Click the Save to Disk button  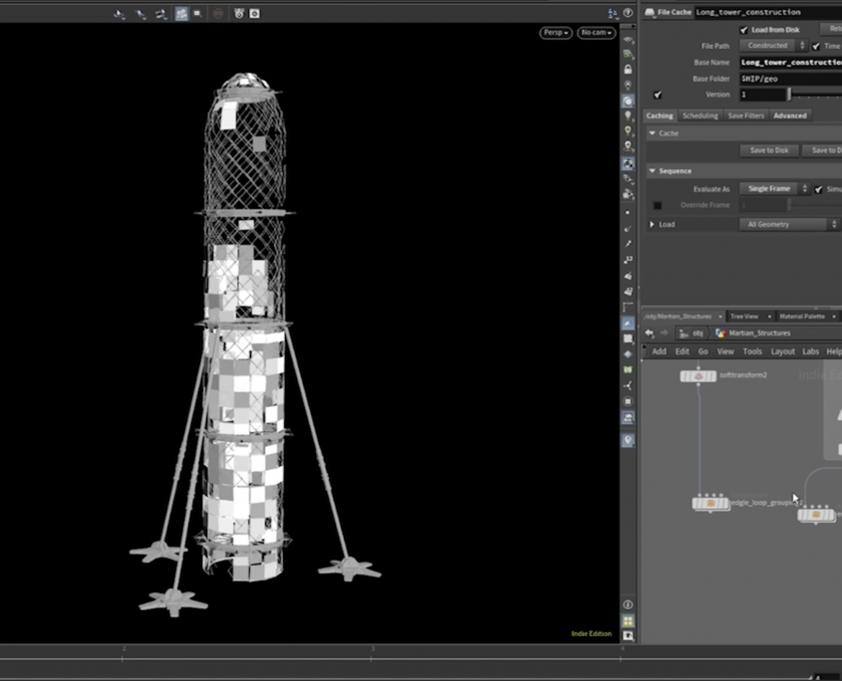pos(768,150)
